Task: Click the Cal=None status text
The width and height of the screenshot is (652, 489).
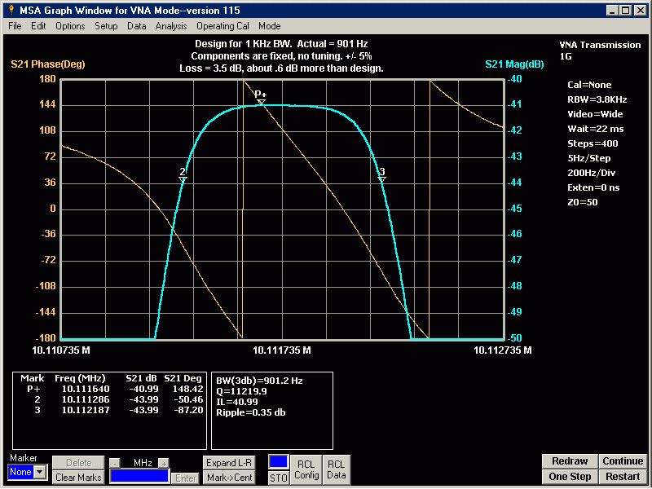Action: pyautogui.click(x=589, y=85)
